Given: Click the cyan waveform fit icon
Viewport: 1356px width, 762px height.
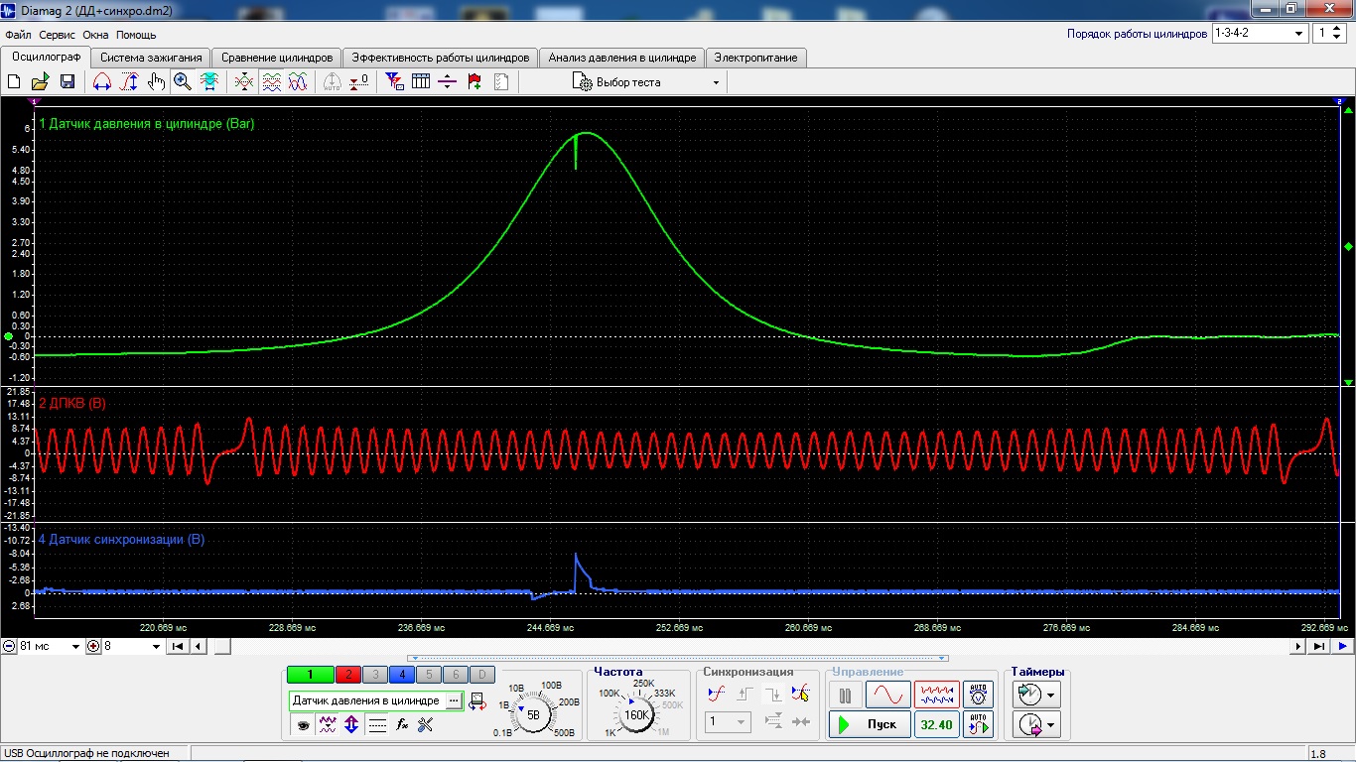Looking at the screenshot, I should pos(209,82).
